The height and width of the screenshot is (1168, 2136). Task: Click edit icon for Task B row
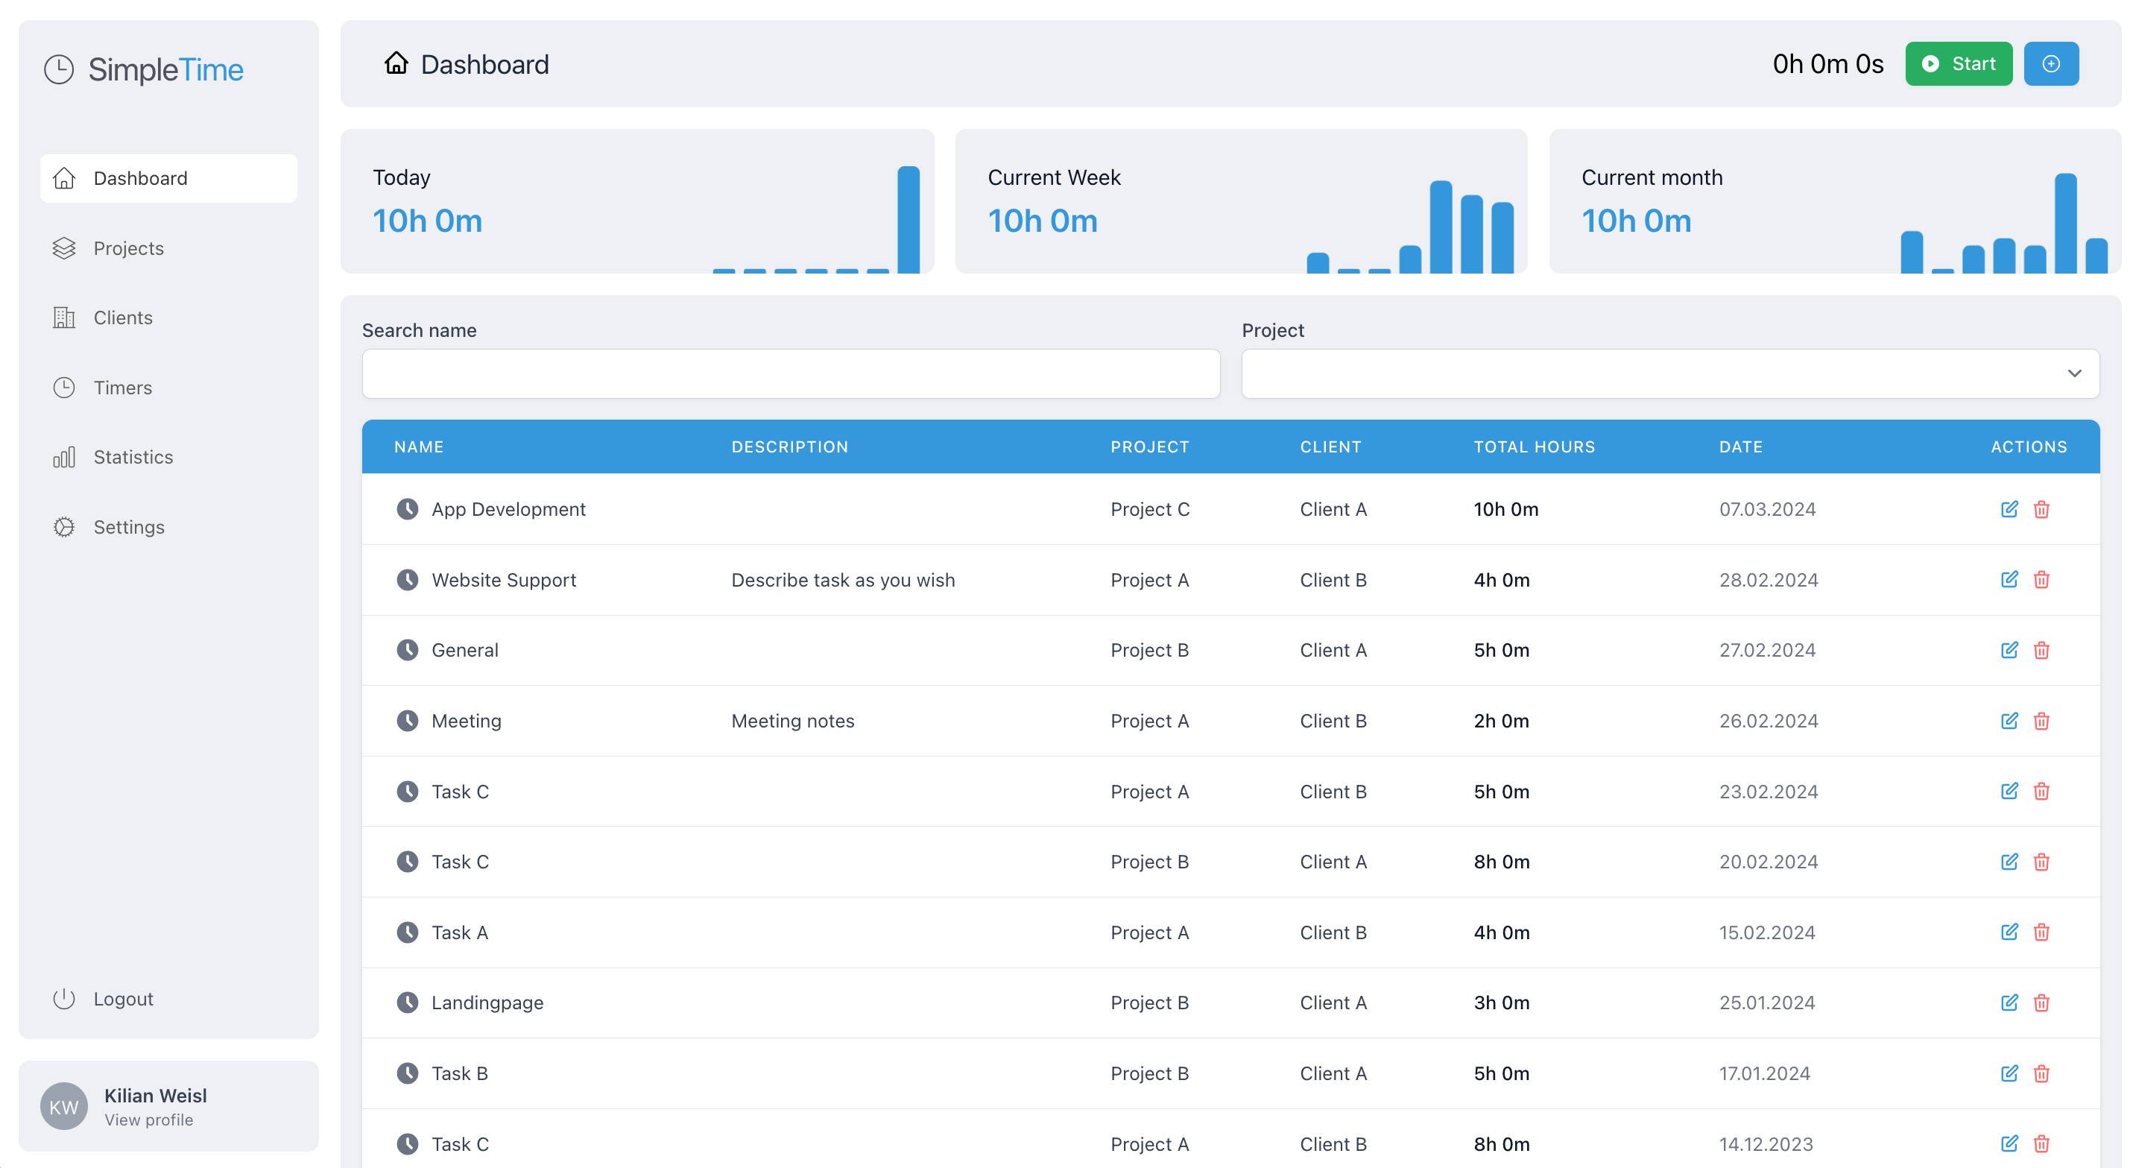pyautogui.click(x=2009, y=1073)
